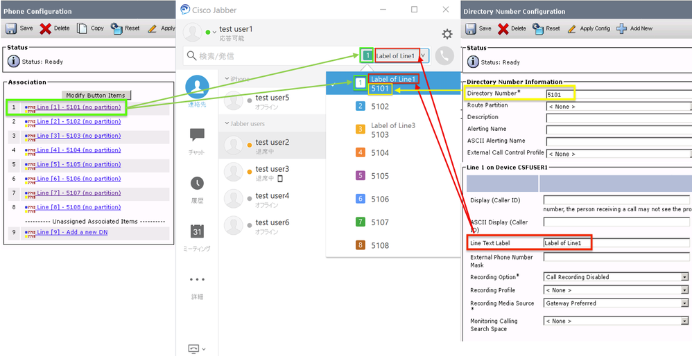Click Reset icon in Directory Number Configuration
This screenshot has height=356, width=692.
tap(537, 28)
